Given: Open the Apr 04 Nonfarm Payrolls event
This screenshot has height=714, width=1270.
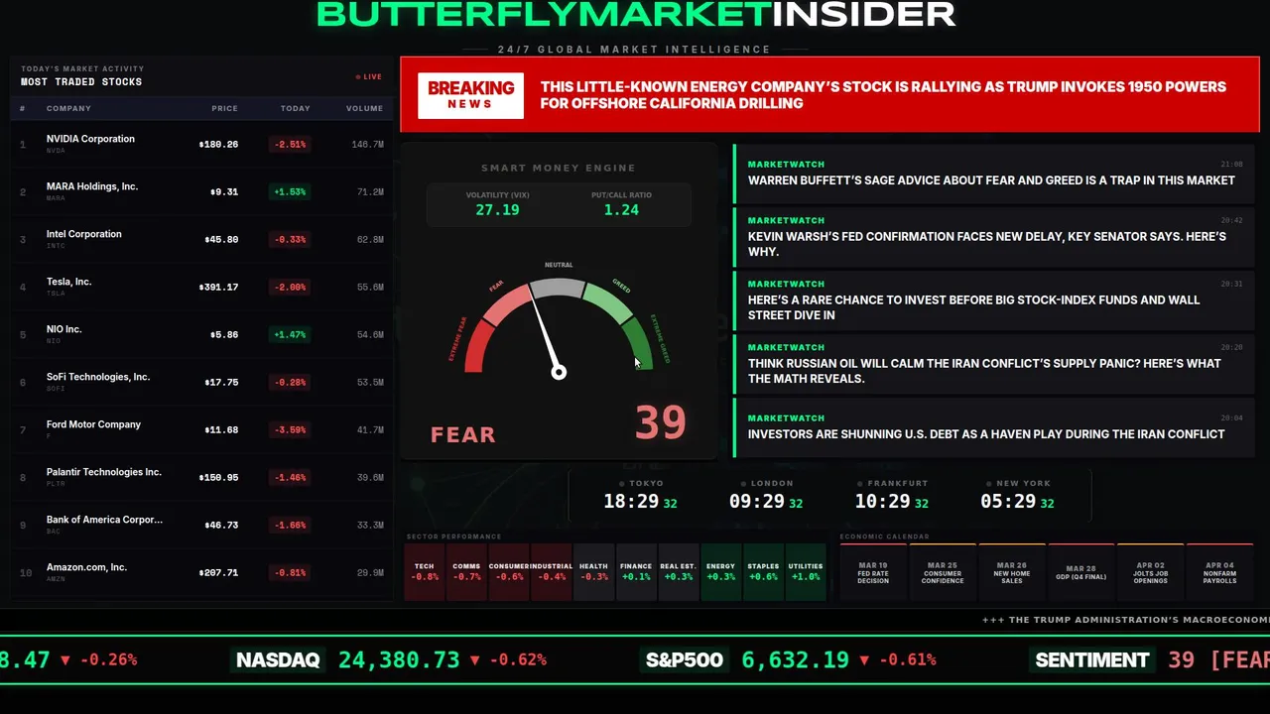Looking at the screenshot, I should point(1220,572).
